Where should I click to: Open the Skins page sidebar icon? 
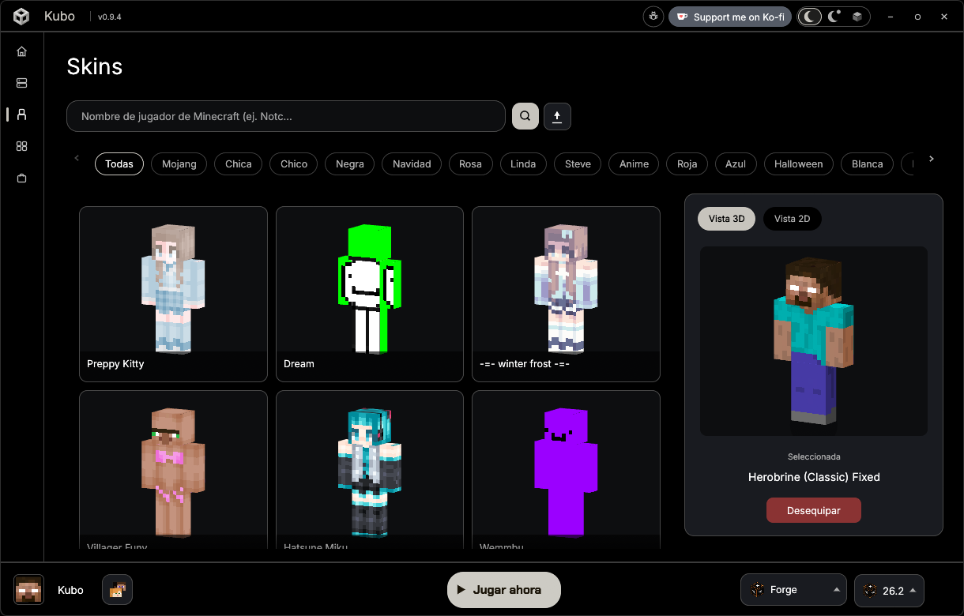pyautogui.click(x=21, y=115)
